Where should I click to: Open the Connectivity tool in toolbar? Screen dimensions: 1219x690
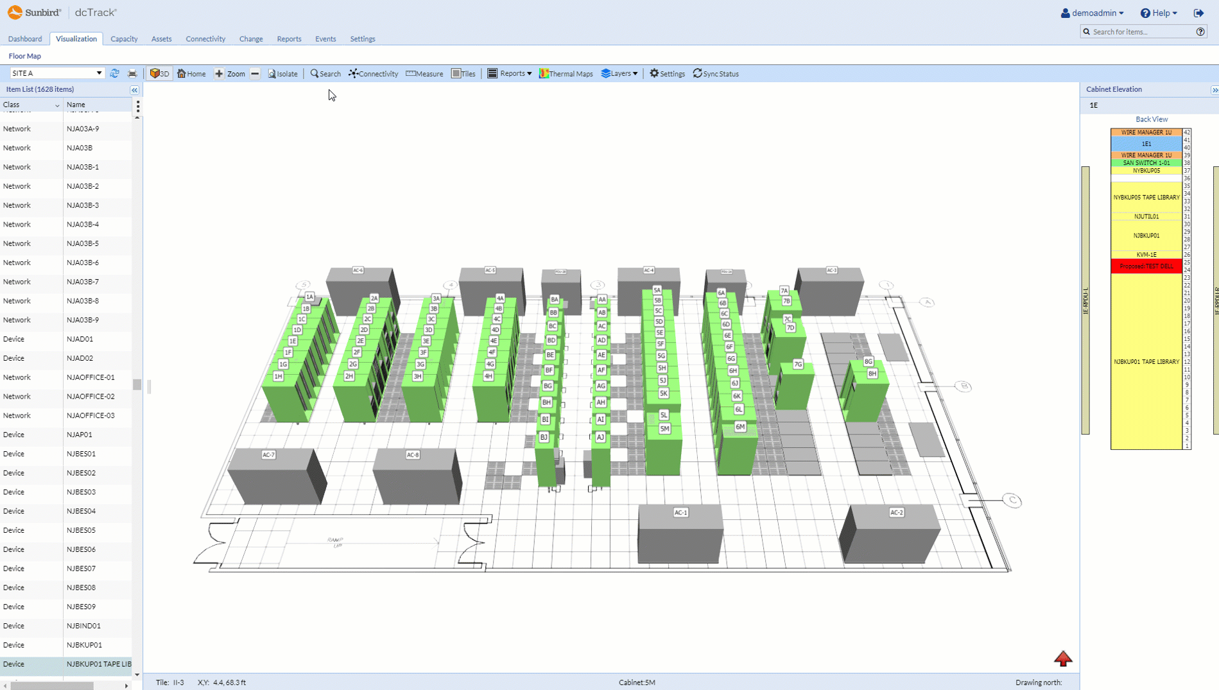pos(373,74)
